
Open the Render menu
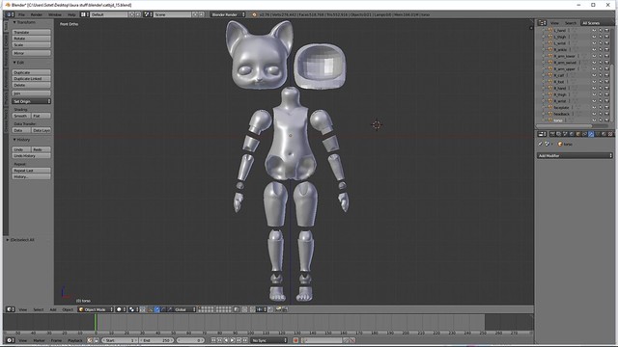click(37, 14)
